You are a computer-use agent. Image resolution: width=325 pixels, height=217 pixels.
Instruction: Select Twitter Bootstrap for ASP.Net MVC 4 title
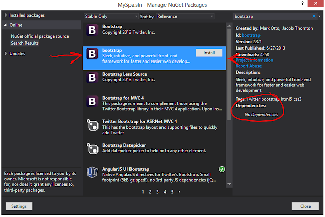pos(139,121)
